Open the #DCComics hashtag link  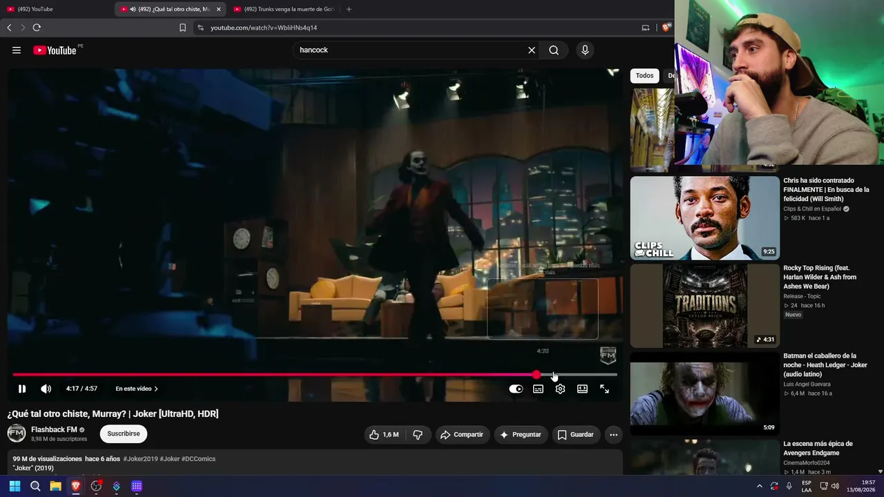point(198,459)
